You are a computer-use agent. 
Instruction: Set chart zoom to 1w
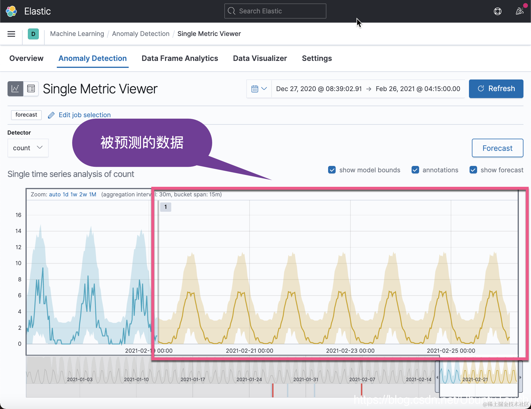[x=74, y=194]
